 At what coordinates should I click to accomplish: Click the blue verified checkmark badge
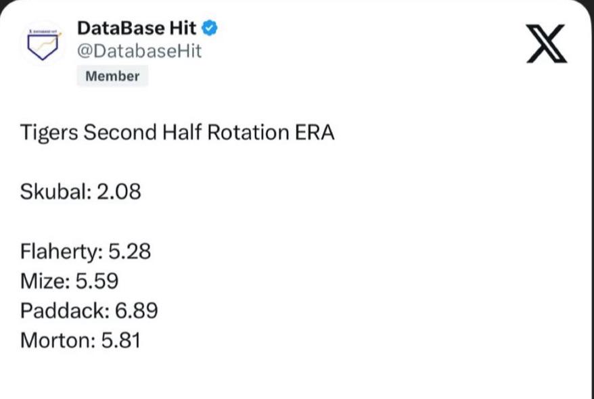click(210, 28)
